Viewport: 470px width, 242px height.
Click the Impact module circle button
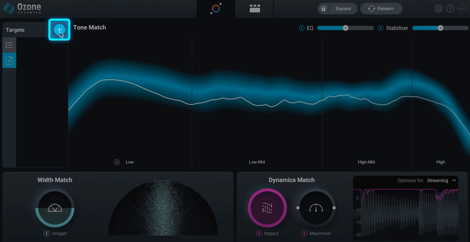(x=267, y=208)
